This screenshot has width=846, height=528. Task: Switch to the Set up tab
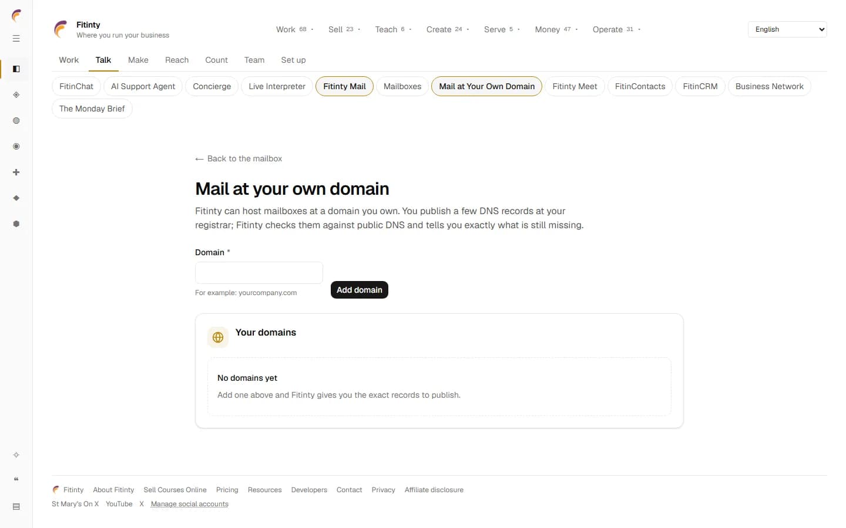(x=293, y=60)
